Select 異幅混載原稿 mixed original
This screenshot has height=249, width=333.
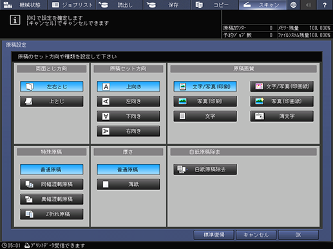(52, 199)
